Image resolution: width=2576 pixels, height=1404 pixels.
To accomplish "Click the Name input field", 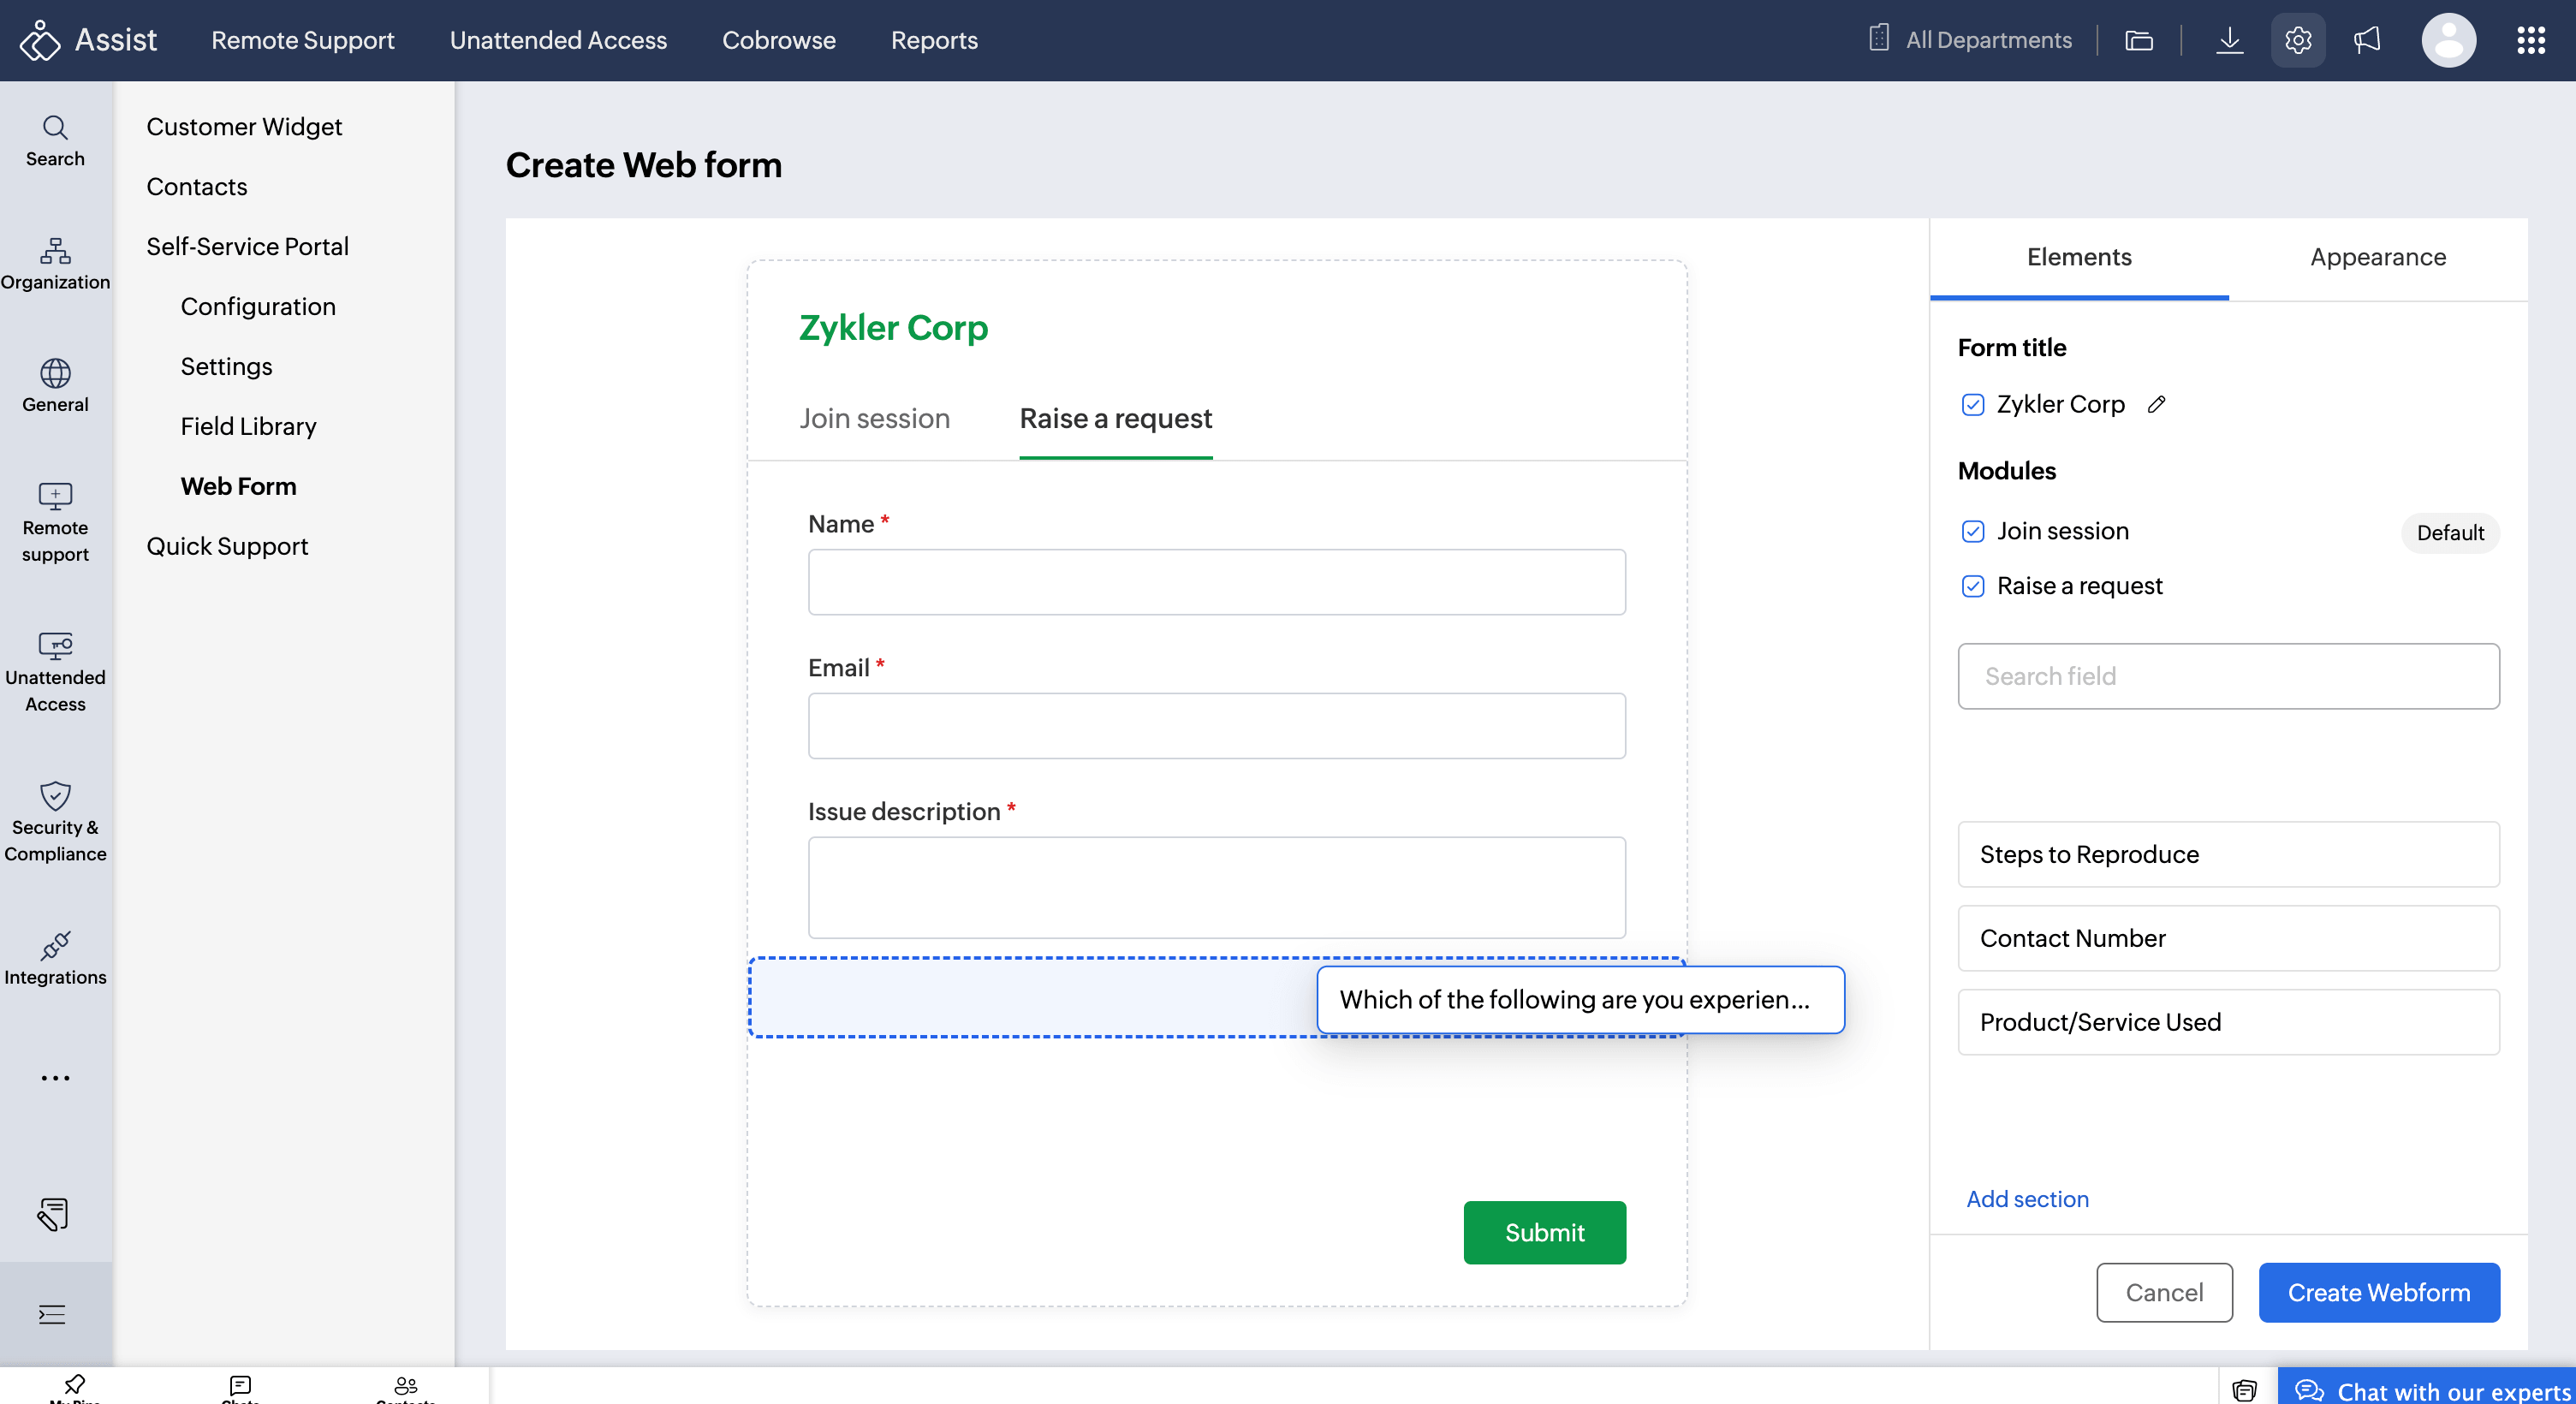I will [x=1216, y=582].
